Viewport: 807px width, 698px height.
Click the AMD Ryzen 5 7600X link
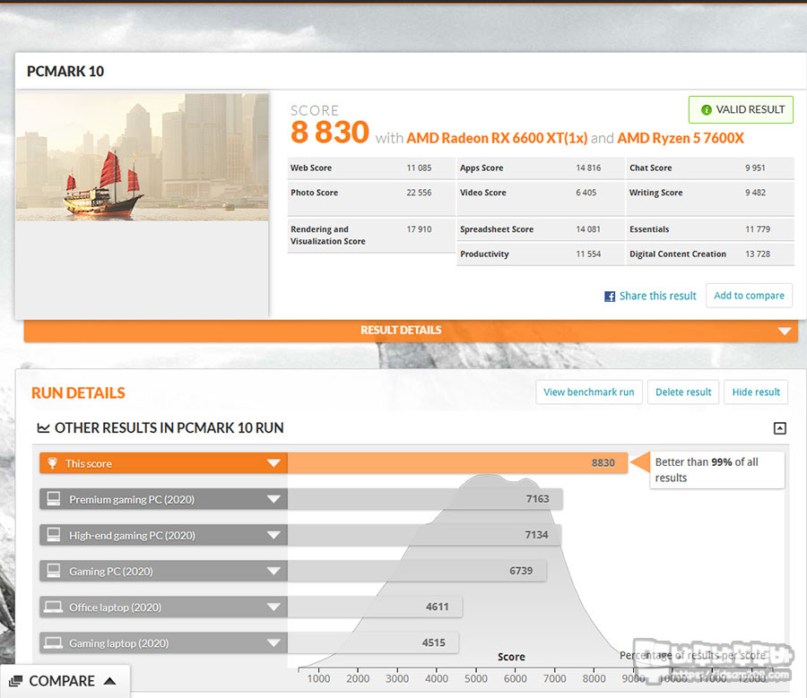point(681,138)
